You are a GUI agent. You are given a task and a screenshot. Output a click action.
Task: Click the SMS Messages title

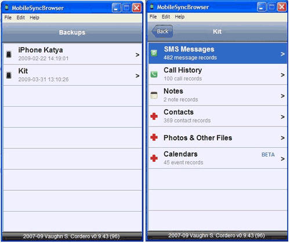(x=189, y=49)
